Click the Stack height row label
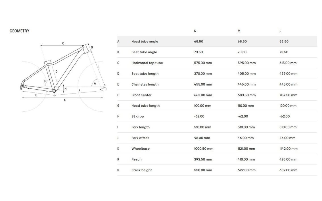Screen dimensions: 322x201 coord(142,170)
